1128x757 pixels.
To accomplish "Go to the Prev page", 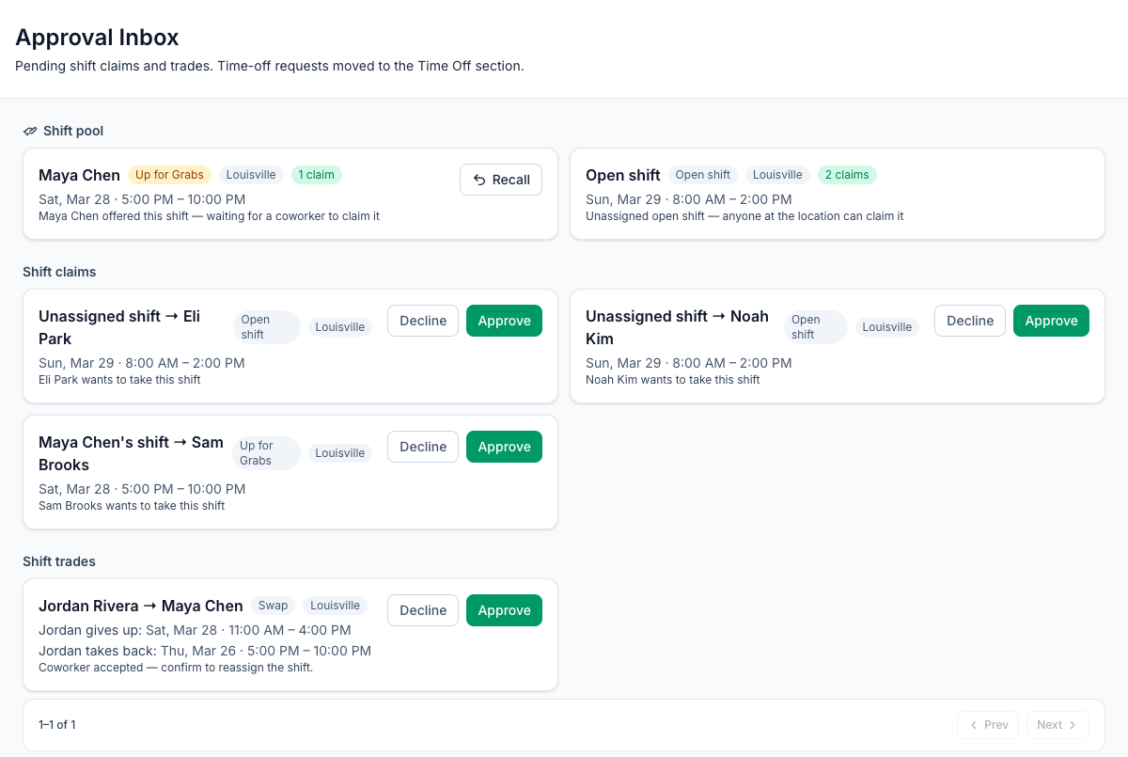I will (x=988, y=725).
